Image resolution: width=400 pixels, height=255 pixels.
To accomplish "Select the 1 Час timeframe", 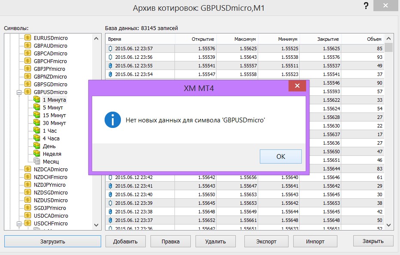I will click(50, 131).
